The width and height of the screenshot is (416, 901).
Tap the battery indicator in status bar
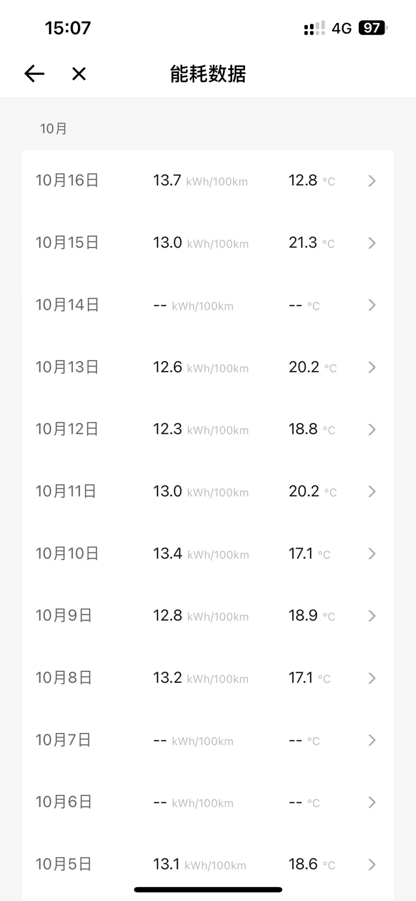click(372, 28)
